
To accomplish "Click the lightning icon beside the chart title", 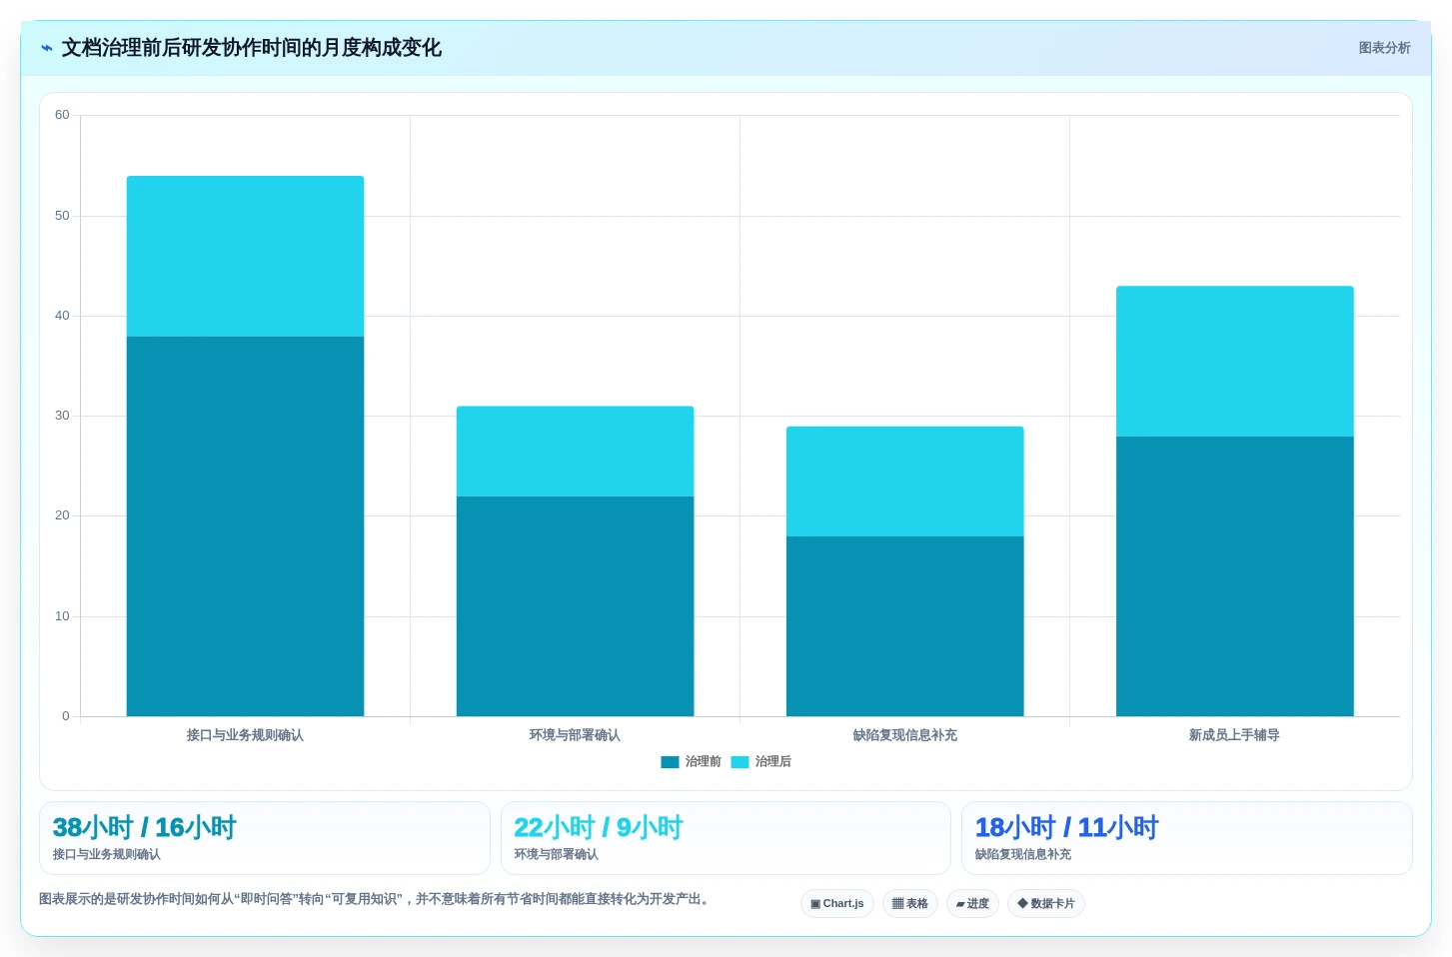I will tap(46, 48).
